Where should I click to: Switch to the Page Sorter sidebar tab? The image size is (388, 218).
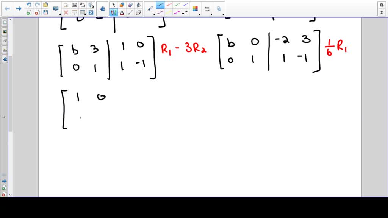pyautogui.click(x=4, y=22)
